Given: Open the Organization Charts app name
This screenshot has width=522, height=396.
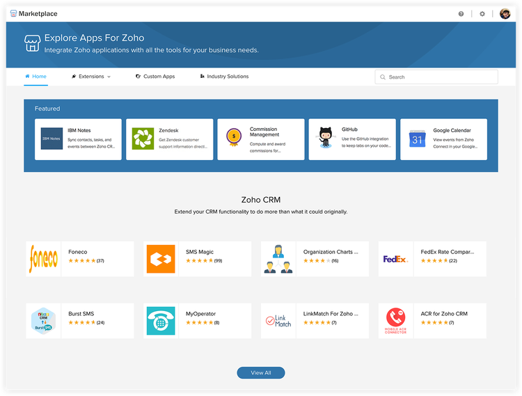Looking at the screenshot, I should 331,252.
